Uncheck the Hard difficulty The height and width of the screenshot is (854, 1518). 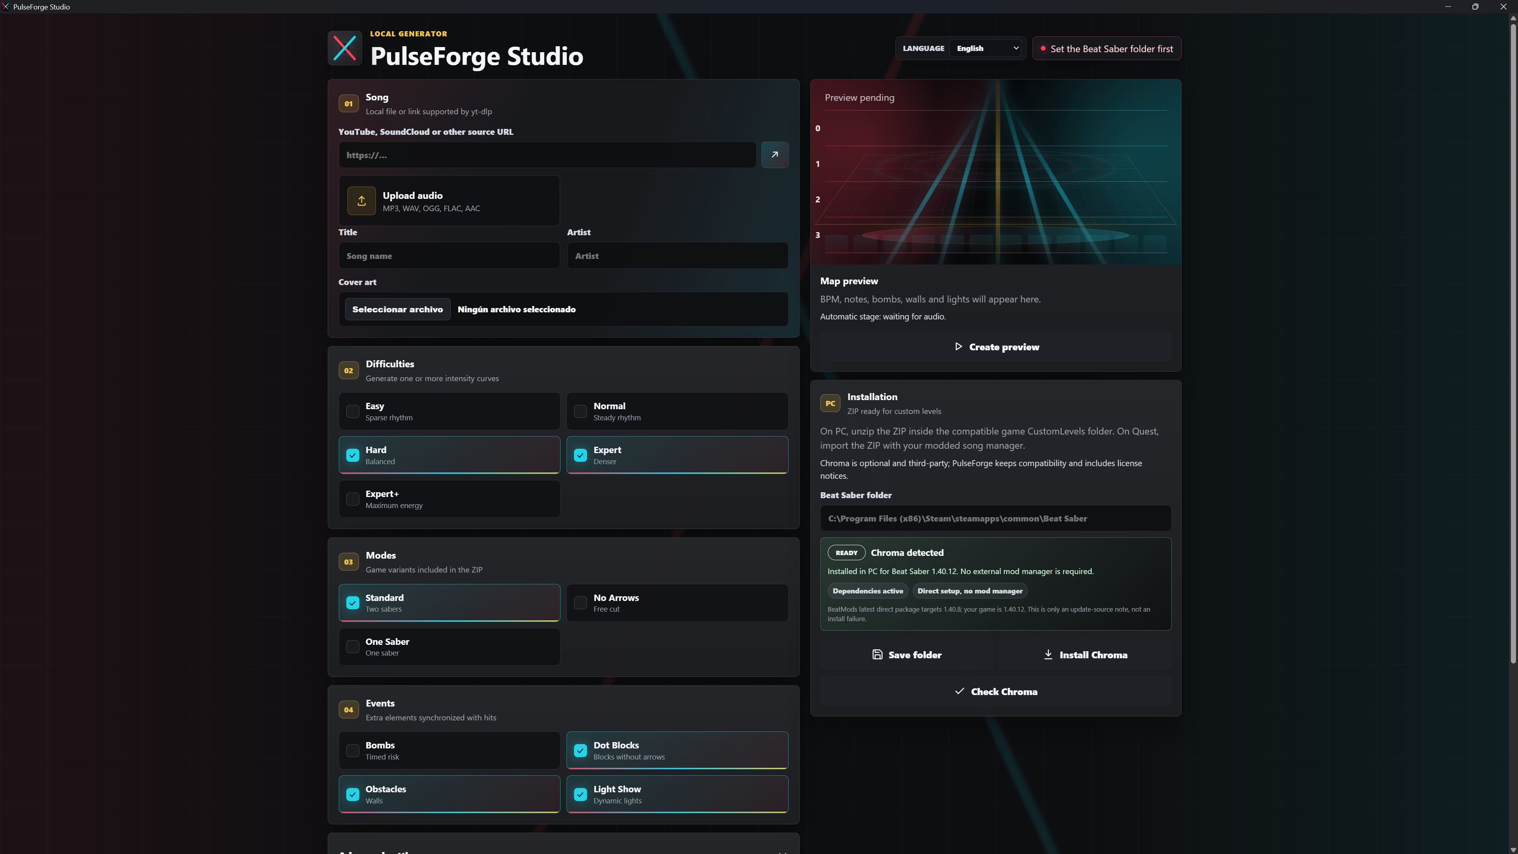(352, 455)
